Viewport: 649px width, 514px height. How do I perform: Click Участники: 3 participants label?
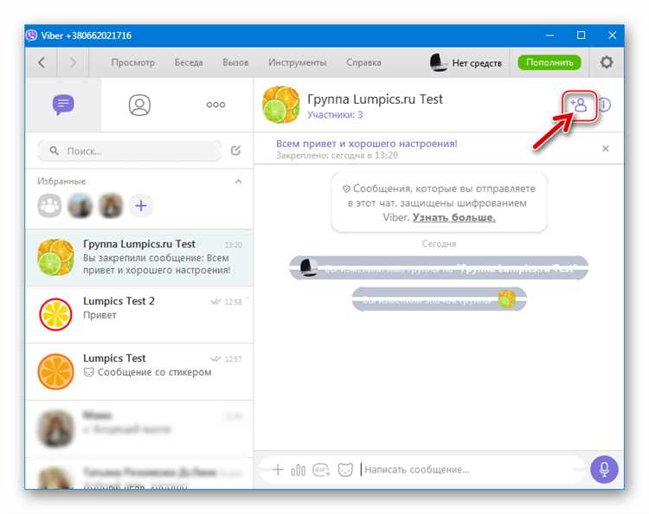click(x=335, y=114)
